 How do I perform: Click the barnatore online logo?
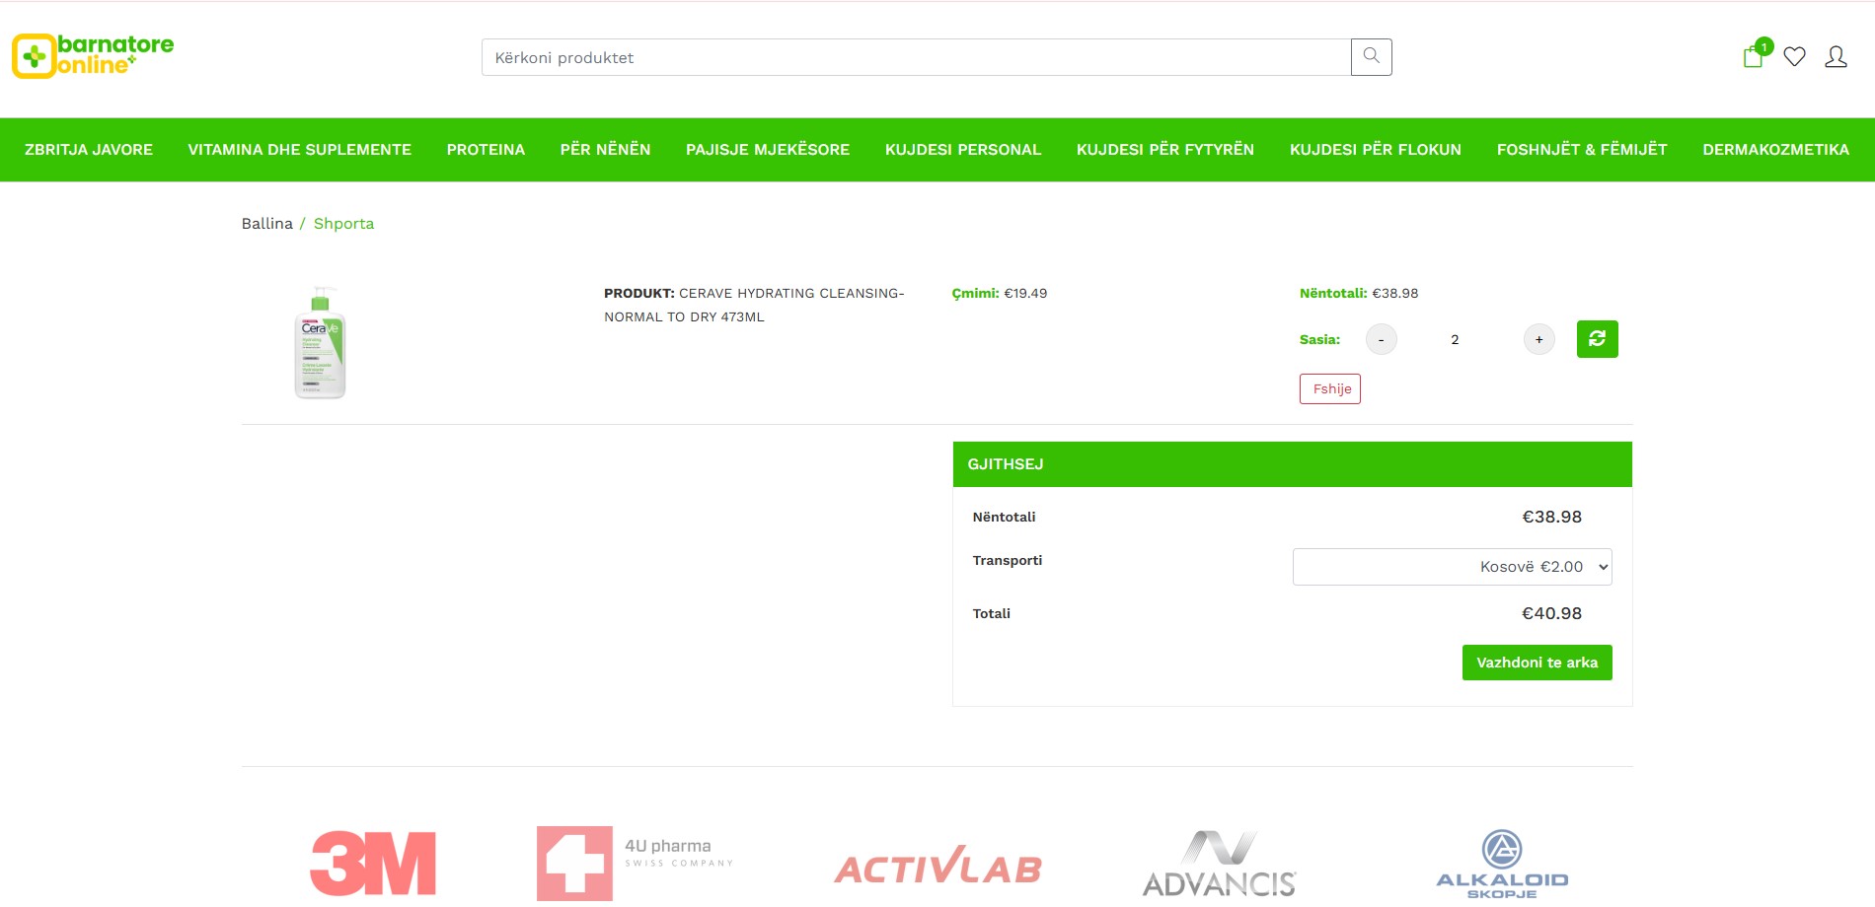coord(93,56)
